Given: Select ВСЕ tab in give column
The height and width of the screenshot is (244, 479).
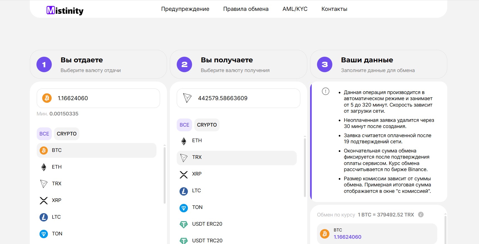Looking at the screenshot, I should pyautogui.click(x=44, y=134).
